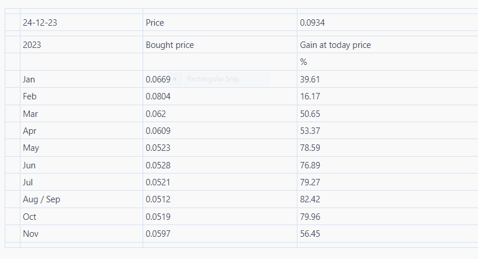Image resolution: width=478 pixels, height=259 pixels.
Task: Select the Mar gain value 50.65
Action: [x=310, y=114]
